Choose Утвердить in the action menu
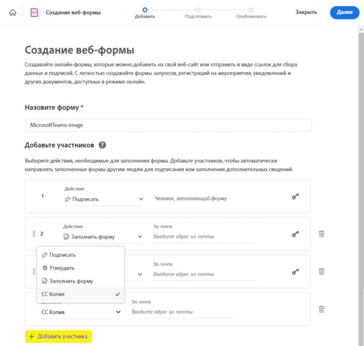The image size is (364, 346). click(62, 268)
